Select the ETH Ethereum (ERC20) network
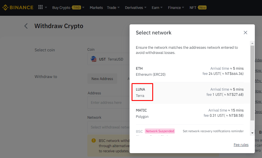Screen dimensions: 262x158 click(x=190, y=72)
